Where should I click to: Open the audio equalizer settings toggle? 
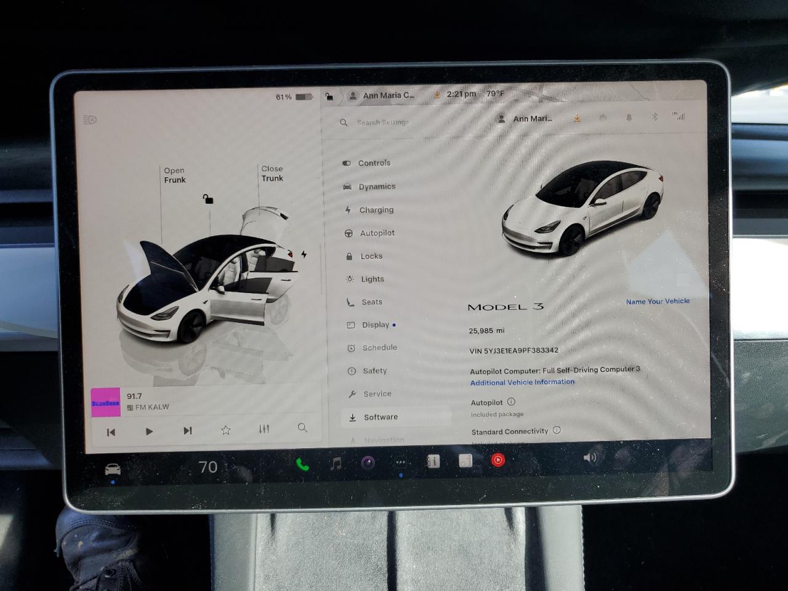click(263, 428)
